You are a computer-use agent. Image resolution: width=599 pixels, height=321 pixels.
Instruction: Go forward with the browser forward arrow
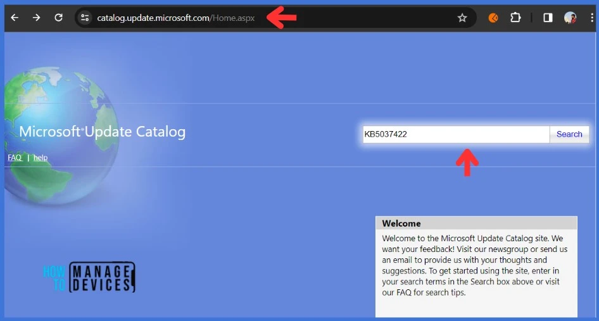click(x=36, y=18)
